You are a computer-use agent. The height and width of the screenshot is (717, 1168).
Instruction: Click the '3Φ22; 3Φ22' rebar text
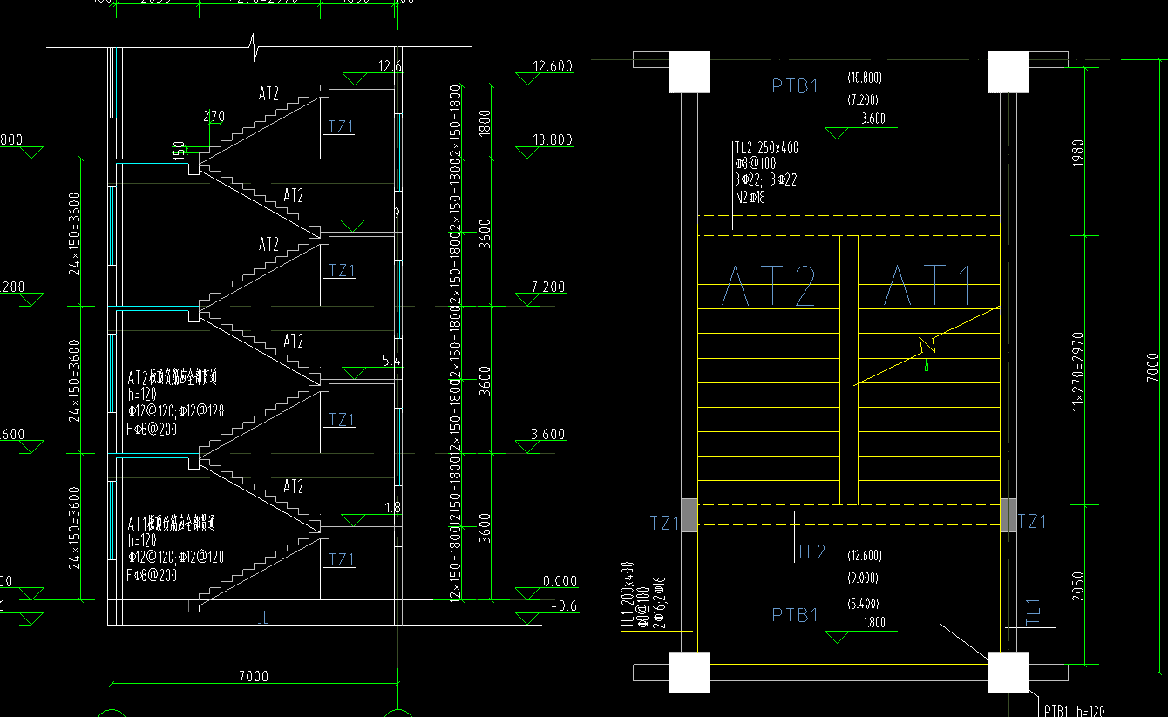coord(765,180)
